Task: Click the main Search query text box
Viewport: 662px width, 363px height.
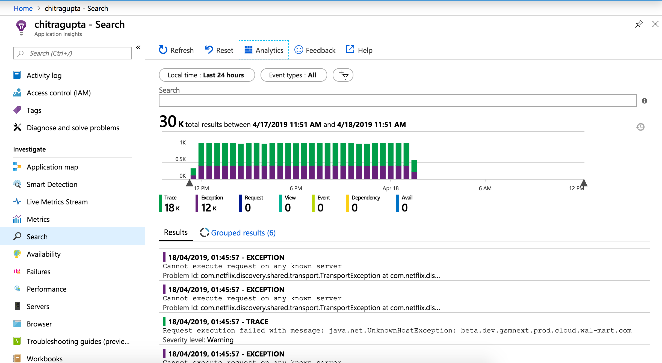Action: [x=398, y=101]
